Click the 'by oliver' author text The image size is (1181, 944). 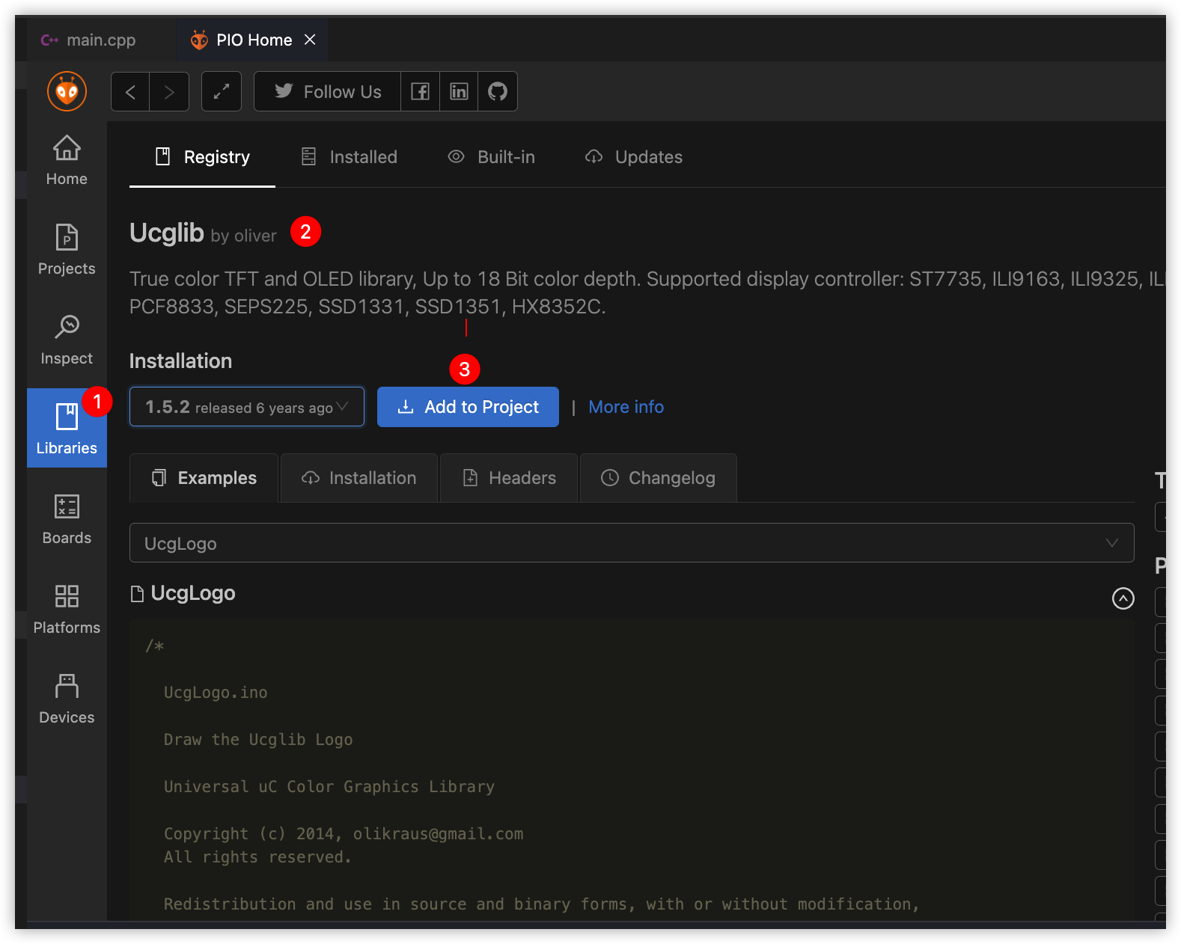[244, 236]
